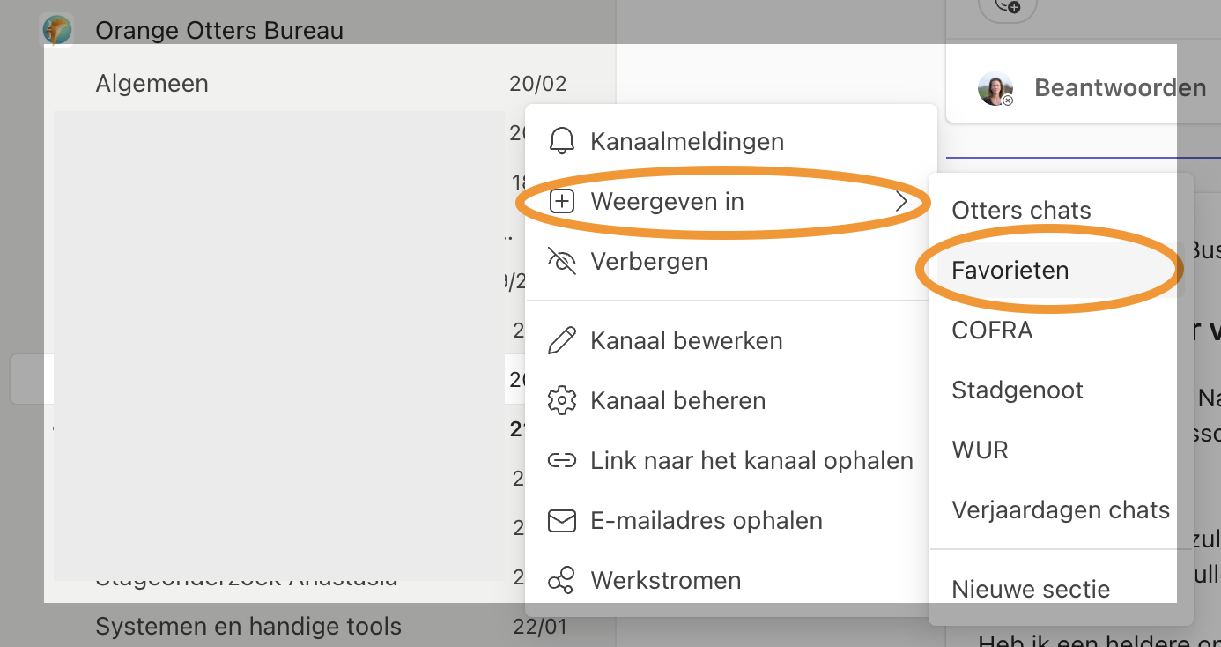This screenshot has height=647, width=1221.
Task: Click the chain link icon for kanaal ophalen
Action: (561, 460)
